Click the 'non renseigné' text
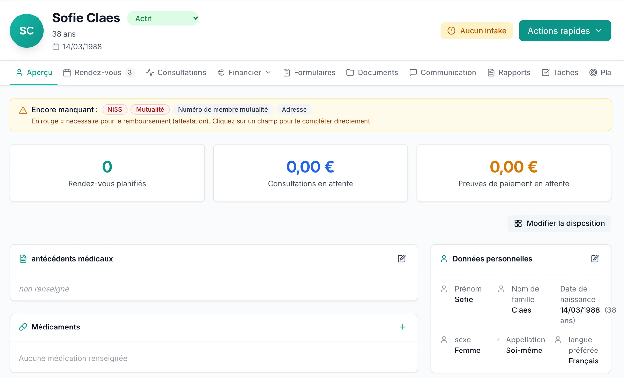The height and width of the screenshot is (378, 624). click(44, 289)
